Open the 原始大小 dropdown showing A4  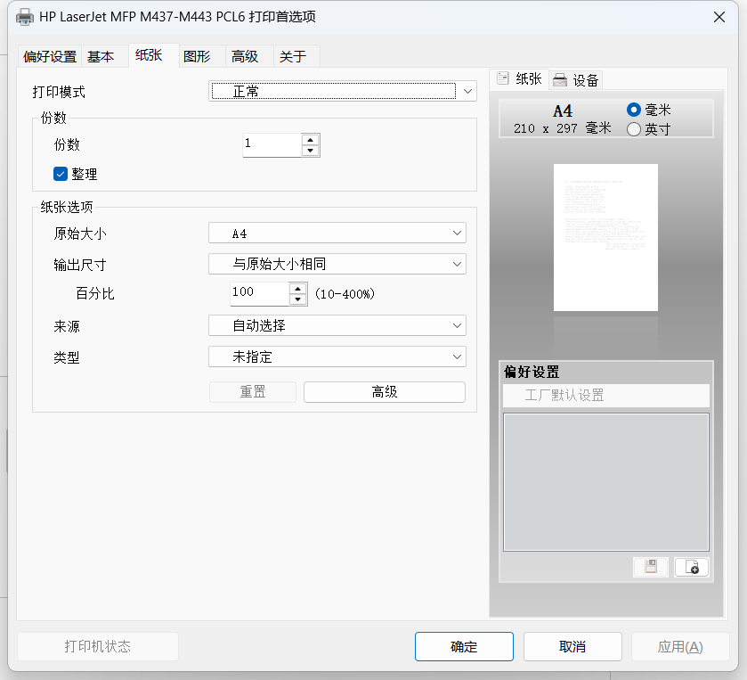point(457,232)
